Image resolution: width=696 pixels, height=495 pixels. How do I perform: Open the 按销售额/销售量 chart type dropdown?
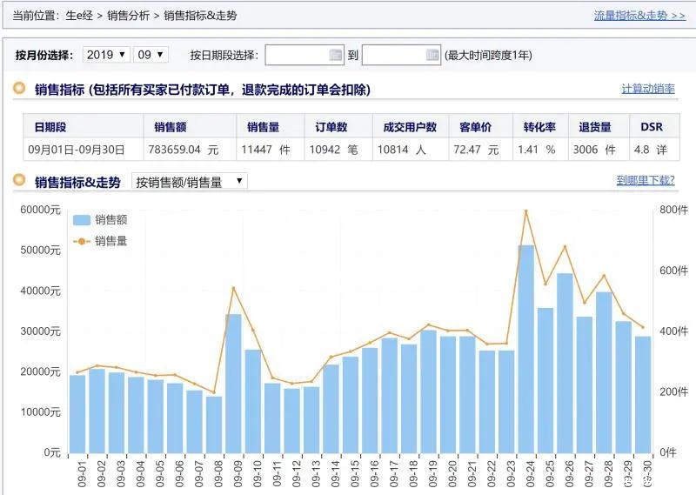[x=189, y=181]
